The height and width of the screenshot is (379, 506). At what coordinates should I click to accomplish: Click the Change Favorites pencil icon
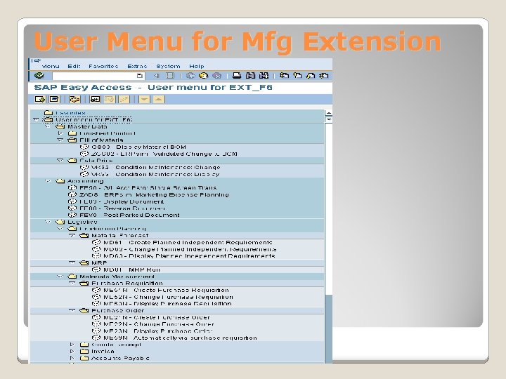[x=124, y=99]
